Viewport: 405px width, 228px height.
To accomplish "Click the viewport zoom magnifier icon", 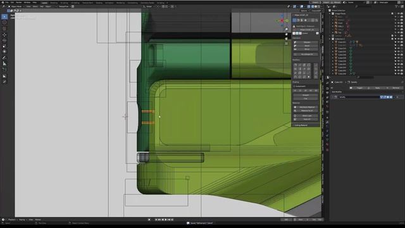I will click(x=286, y=29).
